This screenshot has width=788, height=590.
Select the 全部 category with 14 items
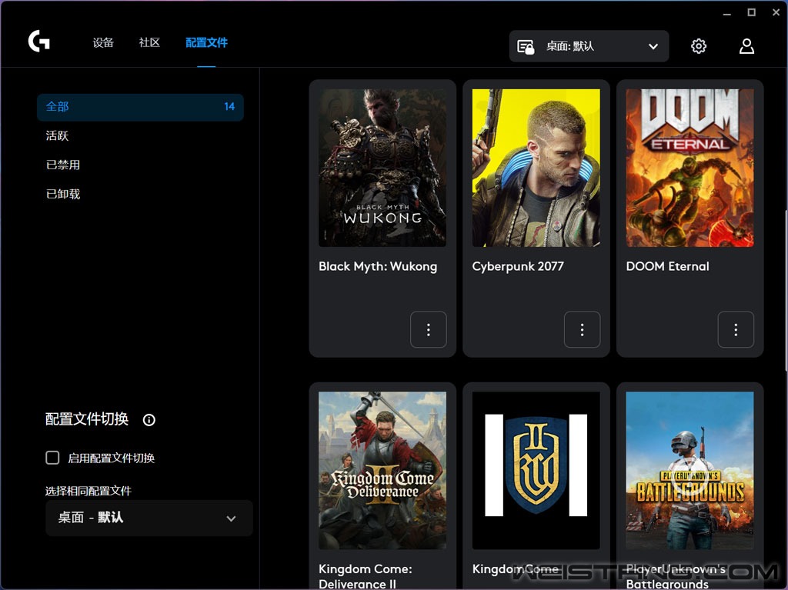tap(140, 107)
